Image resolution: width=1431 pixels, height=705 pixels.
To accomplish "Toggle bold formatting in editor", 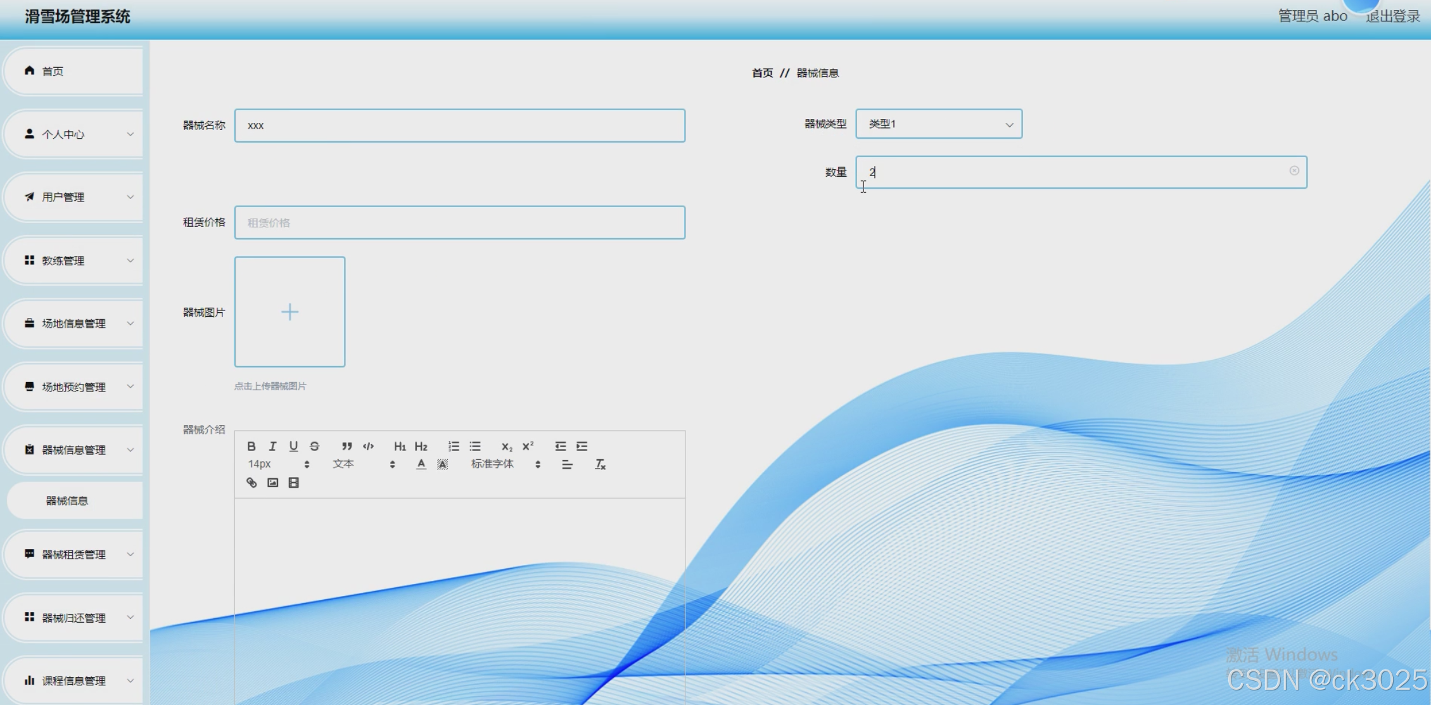I will (251, 446).
